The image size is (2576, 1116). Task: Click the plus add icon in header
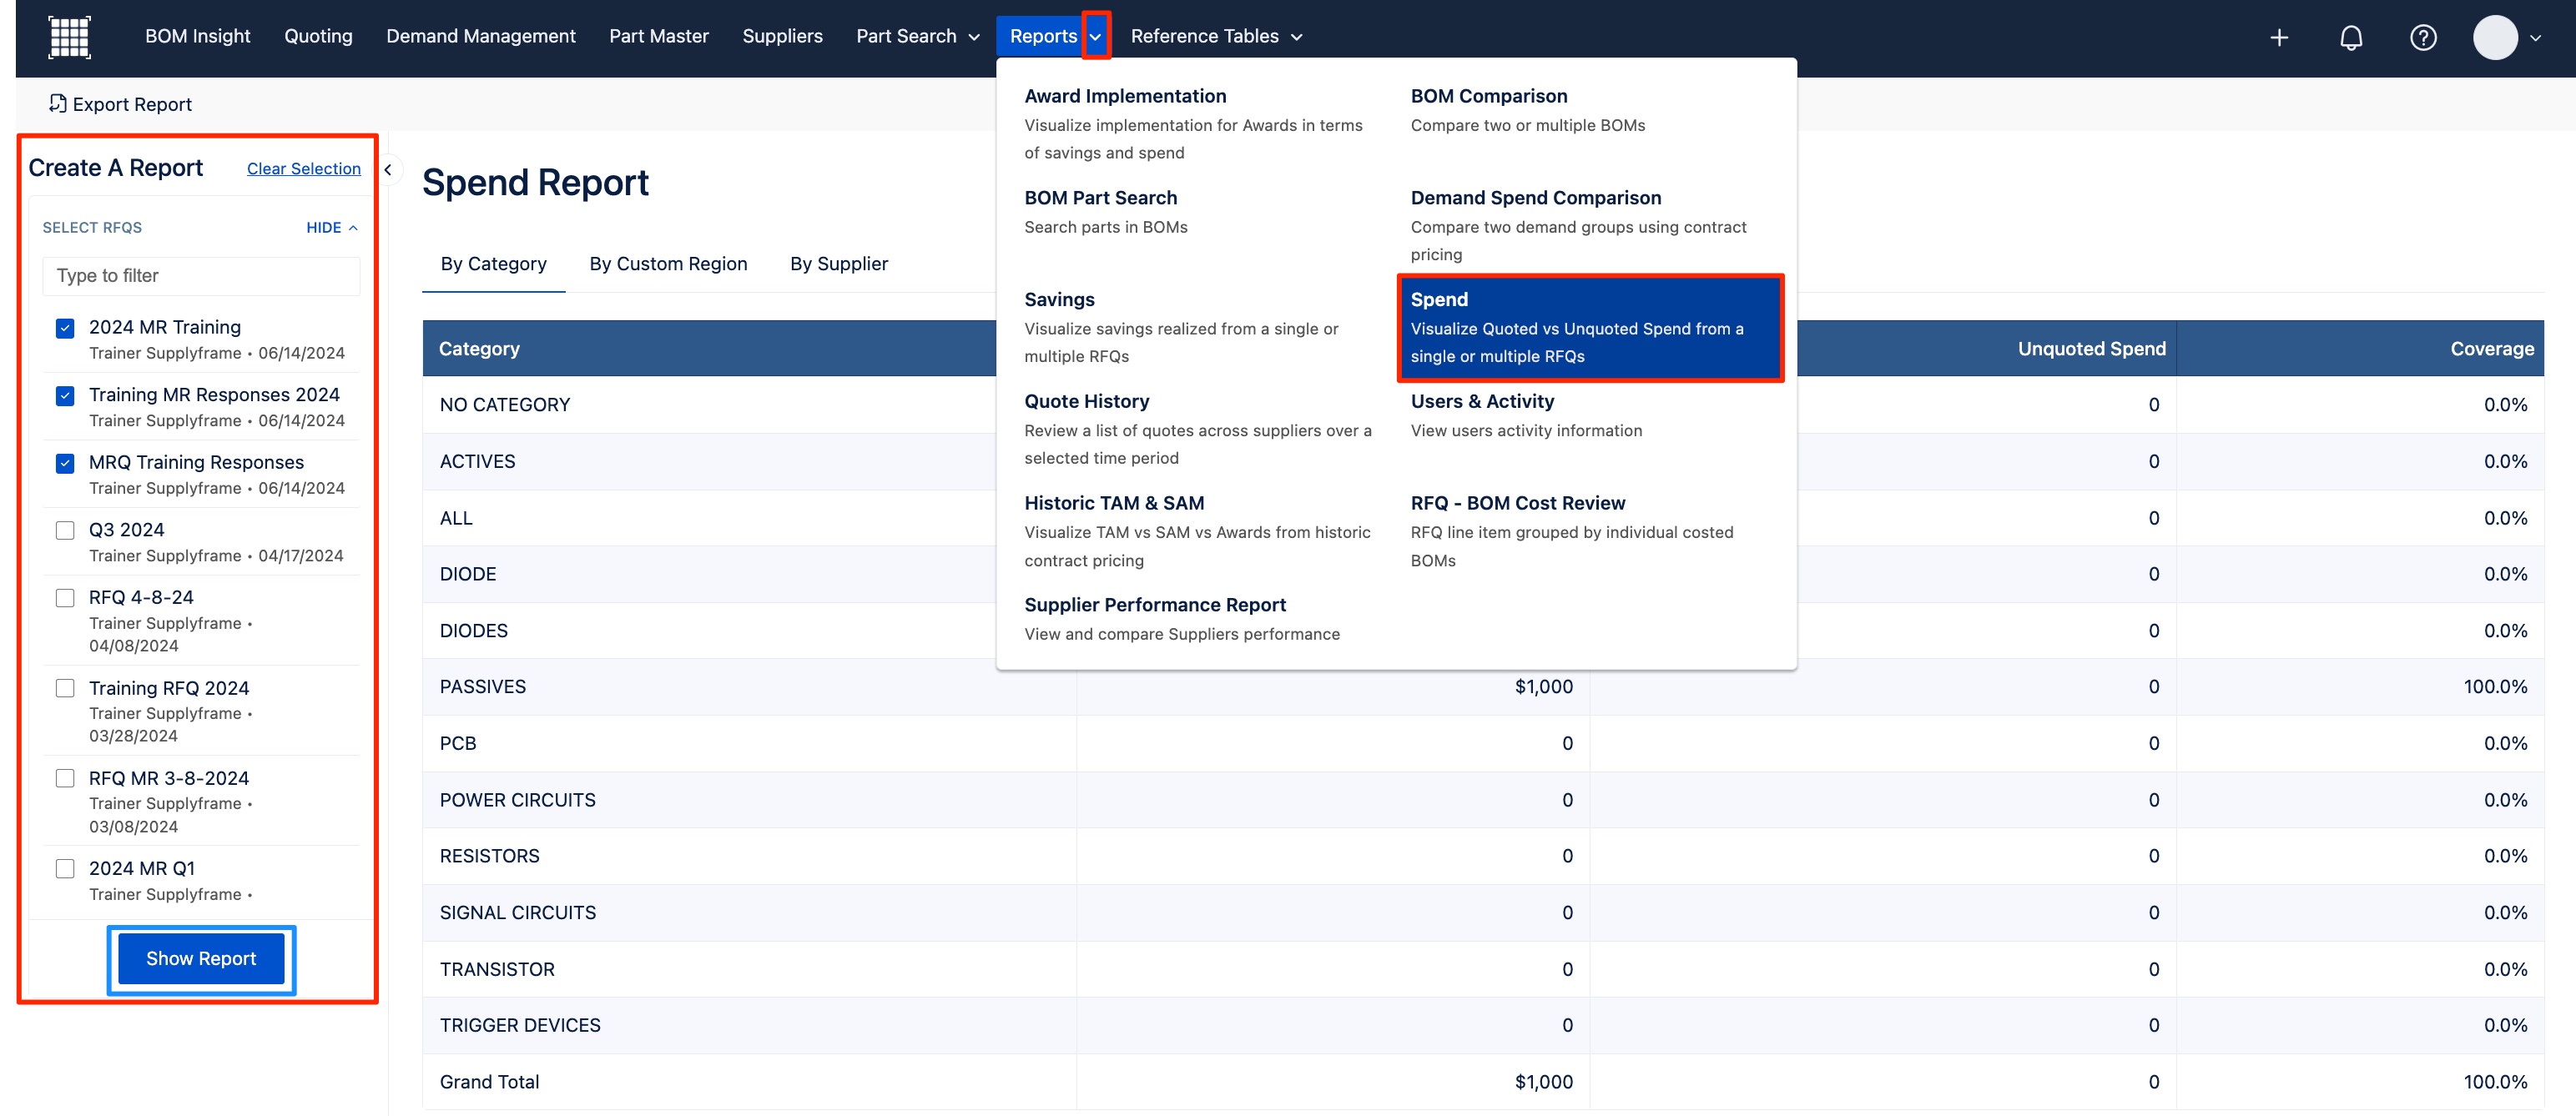[x=2279, y=38]
